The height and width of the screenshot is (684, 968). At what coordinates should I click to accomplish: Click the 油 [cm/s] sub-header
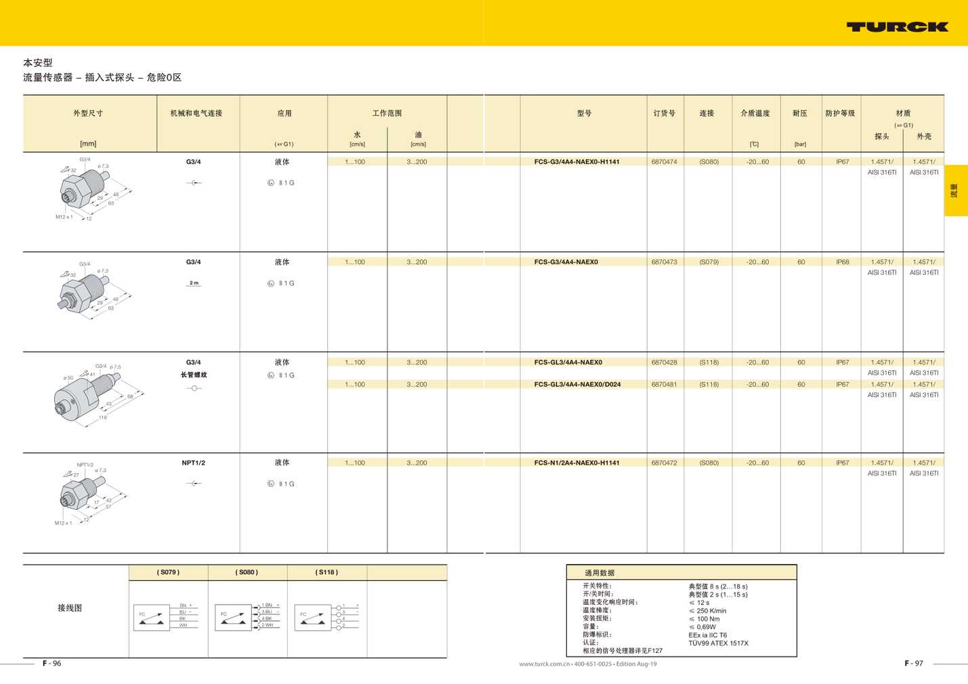click(418, 139)
